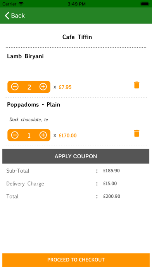
Task: Tap the back chevron arrow
Action: [x=7, y=16]
